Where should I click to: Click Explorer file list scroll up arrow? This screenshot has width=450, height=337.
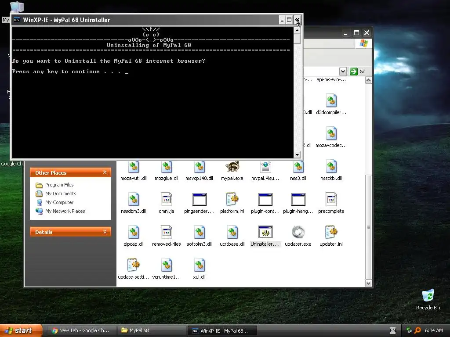tap(369, 81)
